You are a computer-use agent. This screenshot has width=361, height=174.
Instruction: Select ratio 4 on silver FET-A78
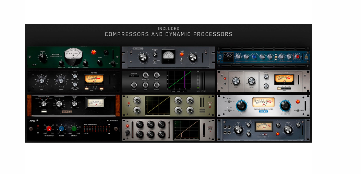point(279,89)
